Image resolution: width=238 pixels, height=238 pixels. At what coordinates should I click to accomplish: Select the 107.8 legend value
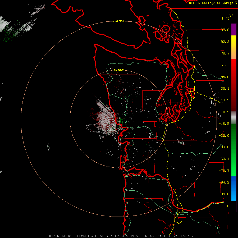224,30
